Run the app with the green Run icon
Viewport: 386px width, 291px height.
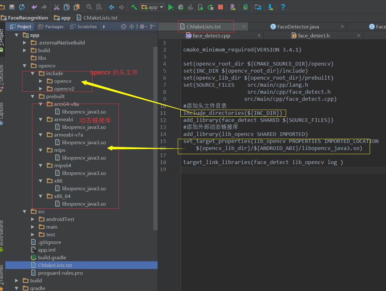171,7
